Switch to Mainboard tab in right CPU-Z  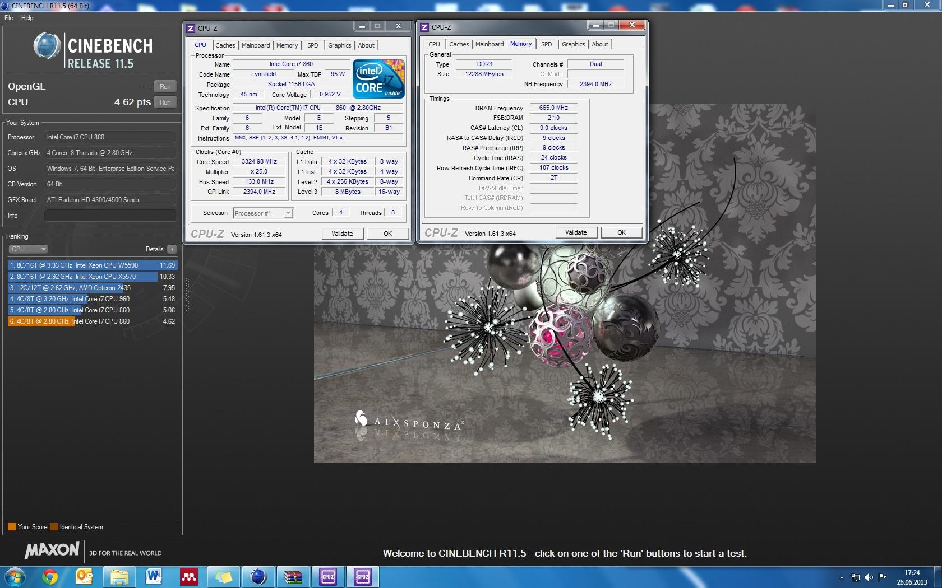click(x=490, y=44)
